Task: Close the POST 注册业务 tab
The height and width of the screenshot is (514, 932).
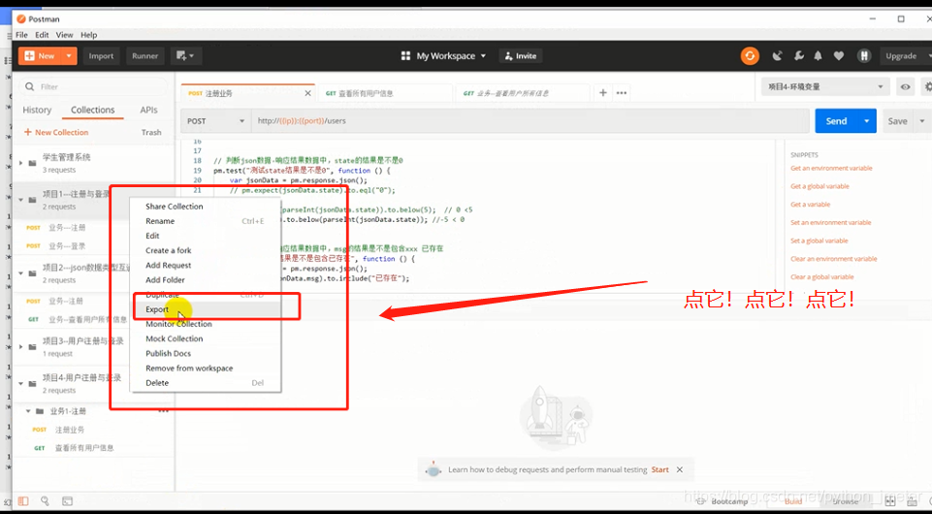Action: [307, 93]
